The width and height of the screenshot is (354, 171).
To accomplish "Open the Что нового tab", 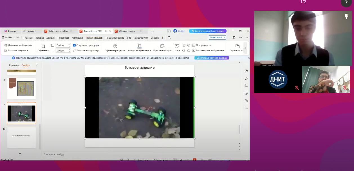I will [x=30, y=31].
